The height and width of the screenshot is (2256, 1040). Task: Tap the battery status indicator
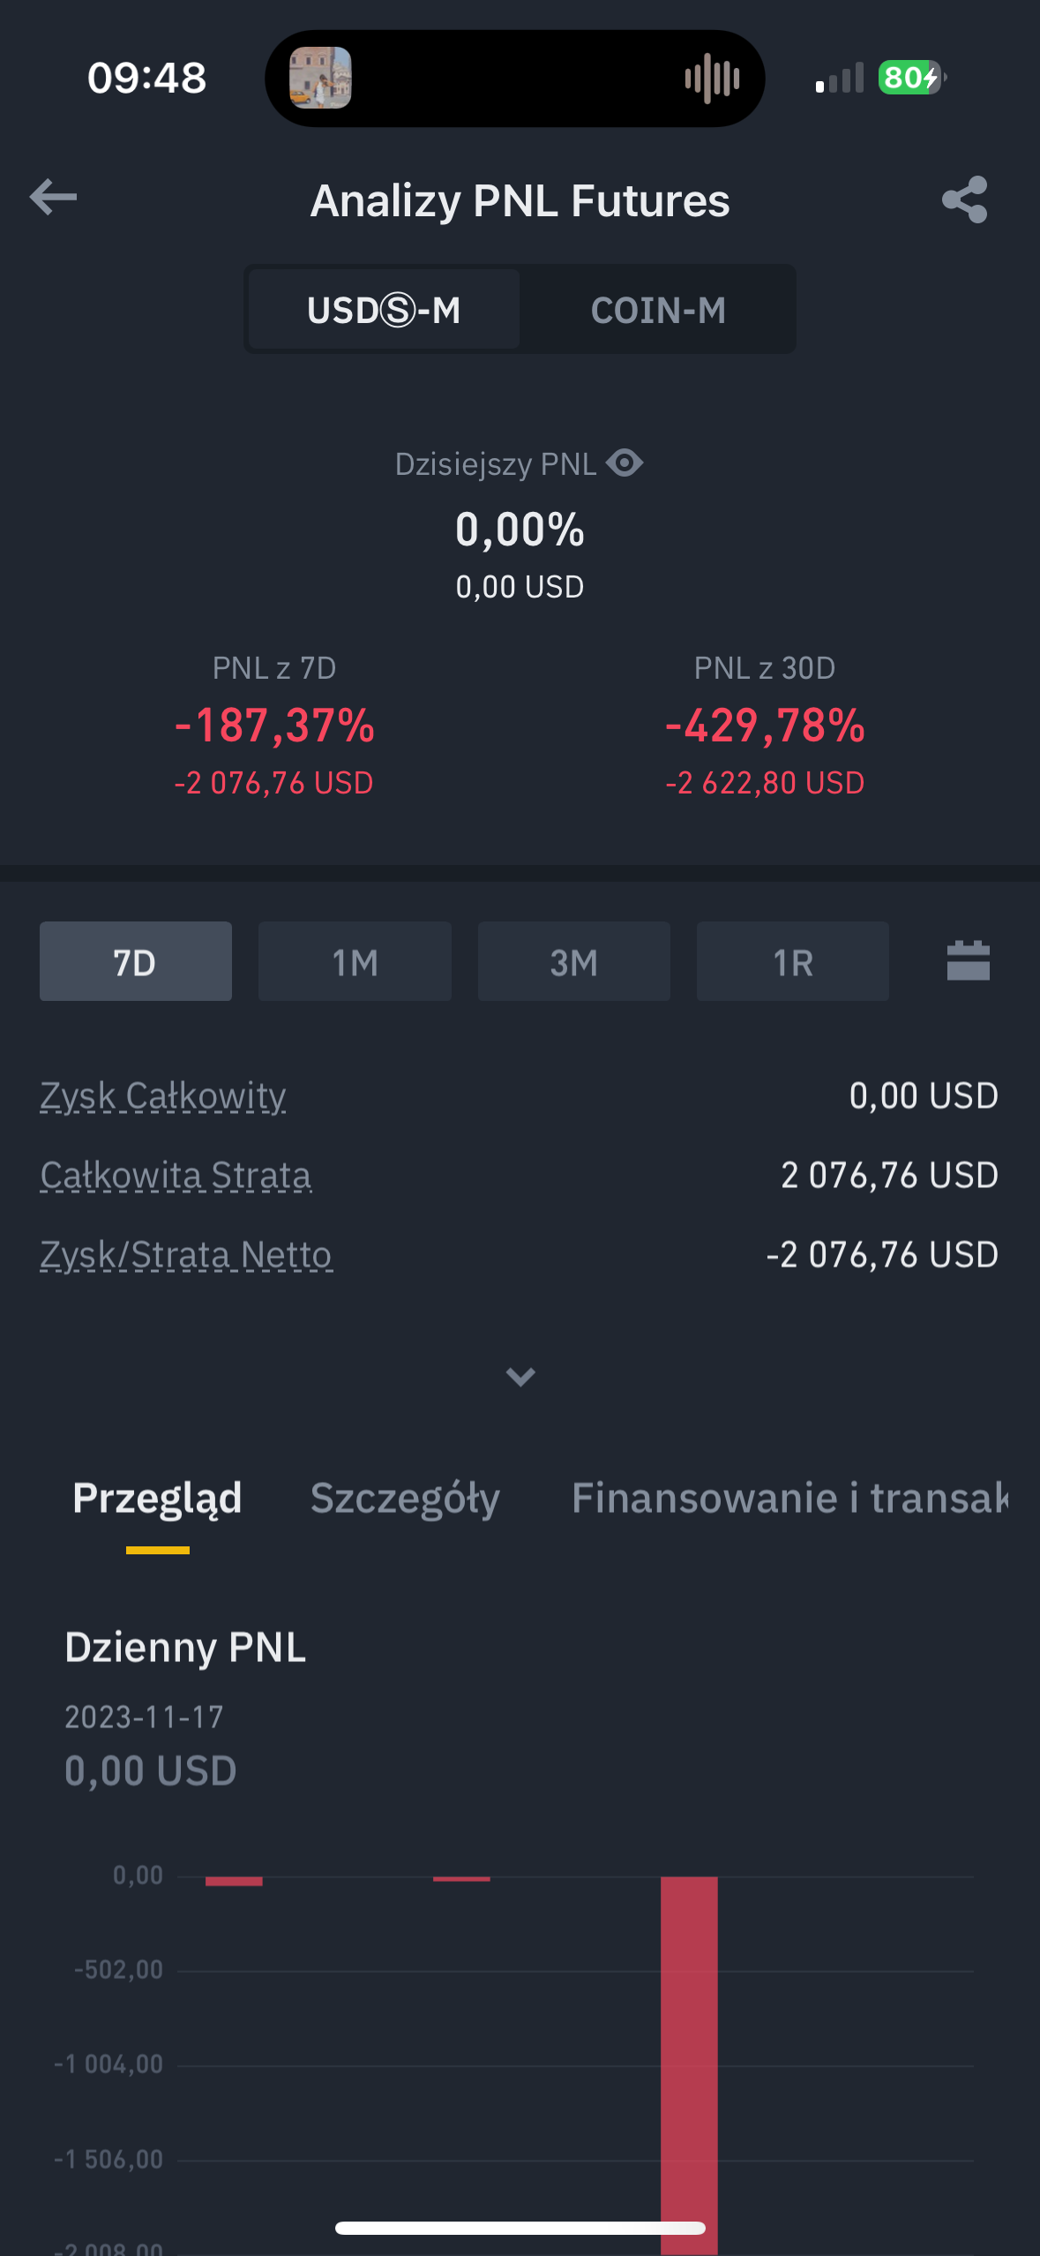tap(911, 78)
